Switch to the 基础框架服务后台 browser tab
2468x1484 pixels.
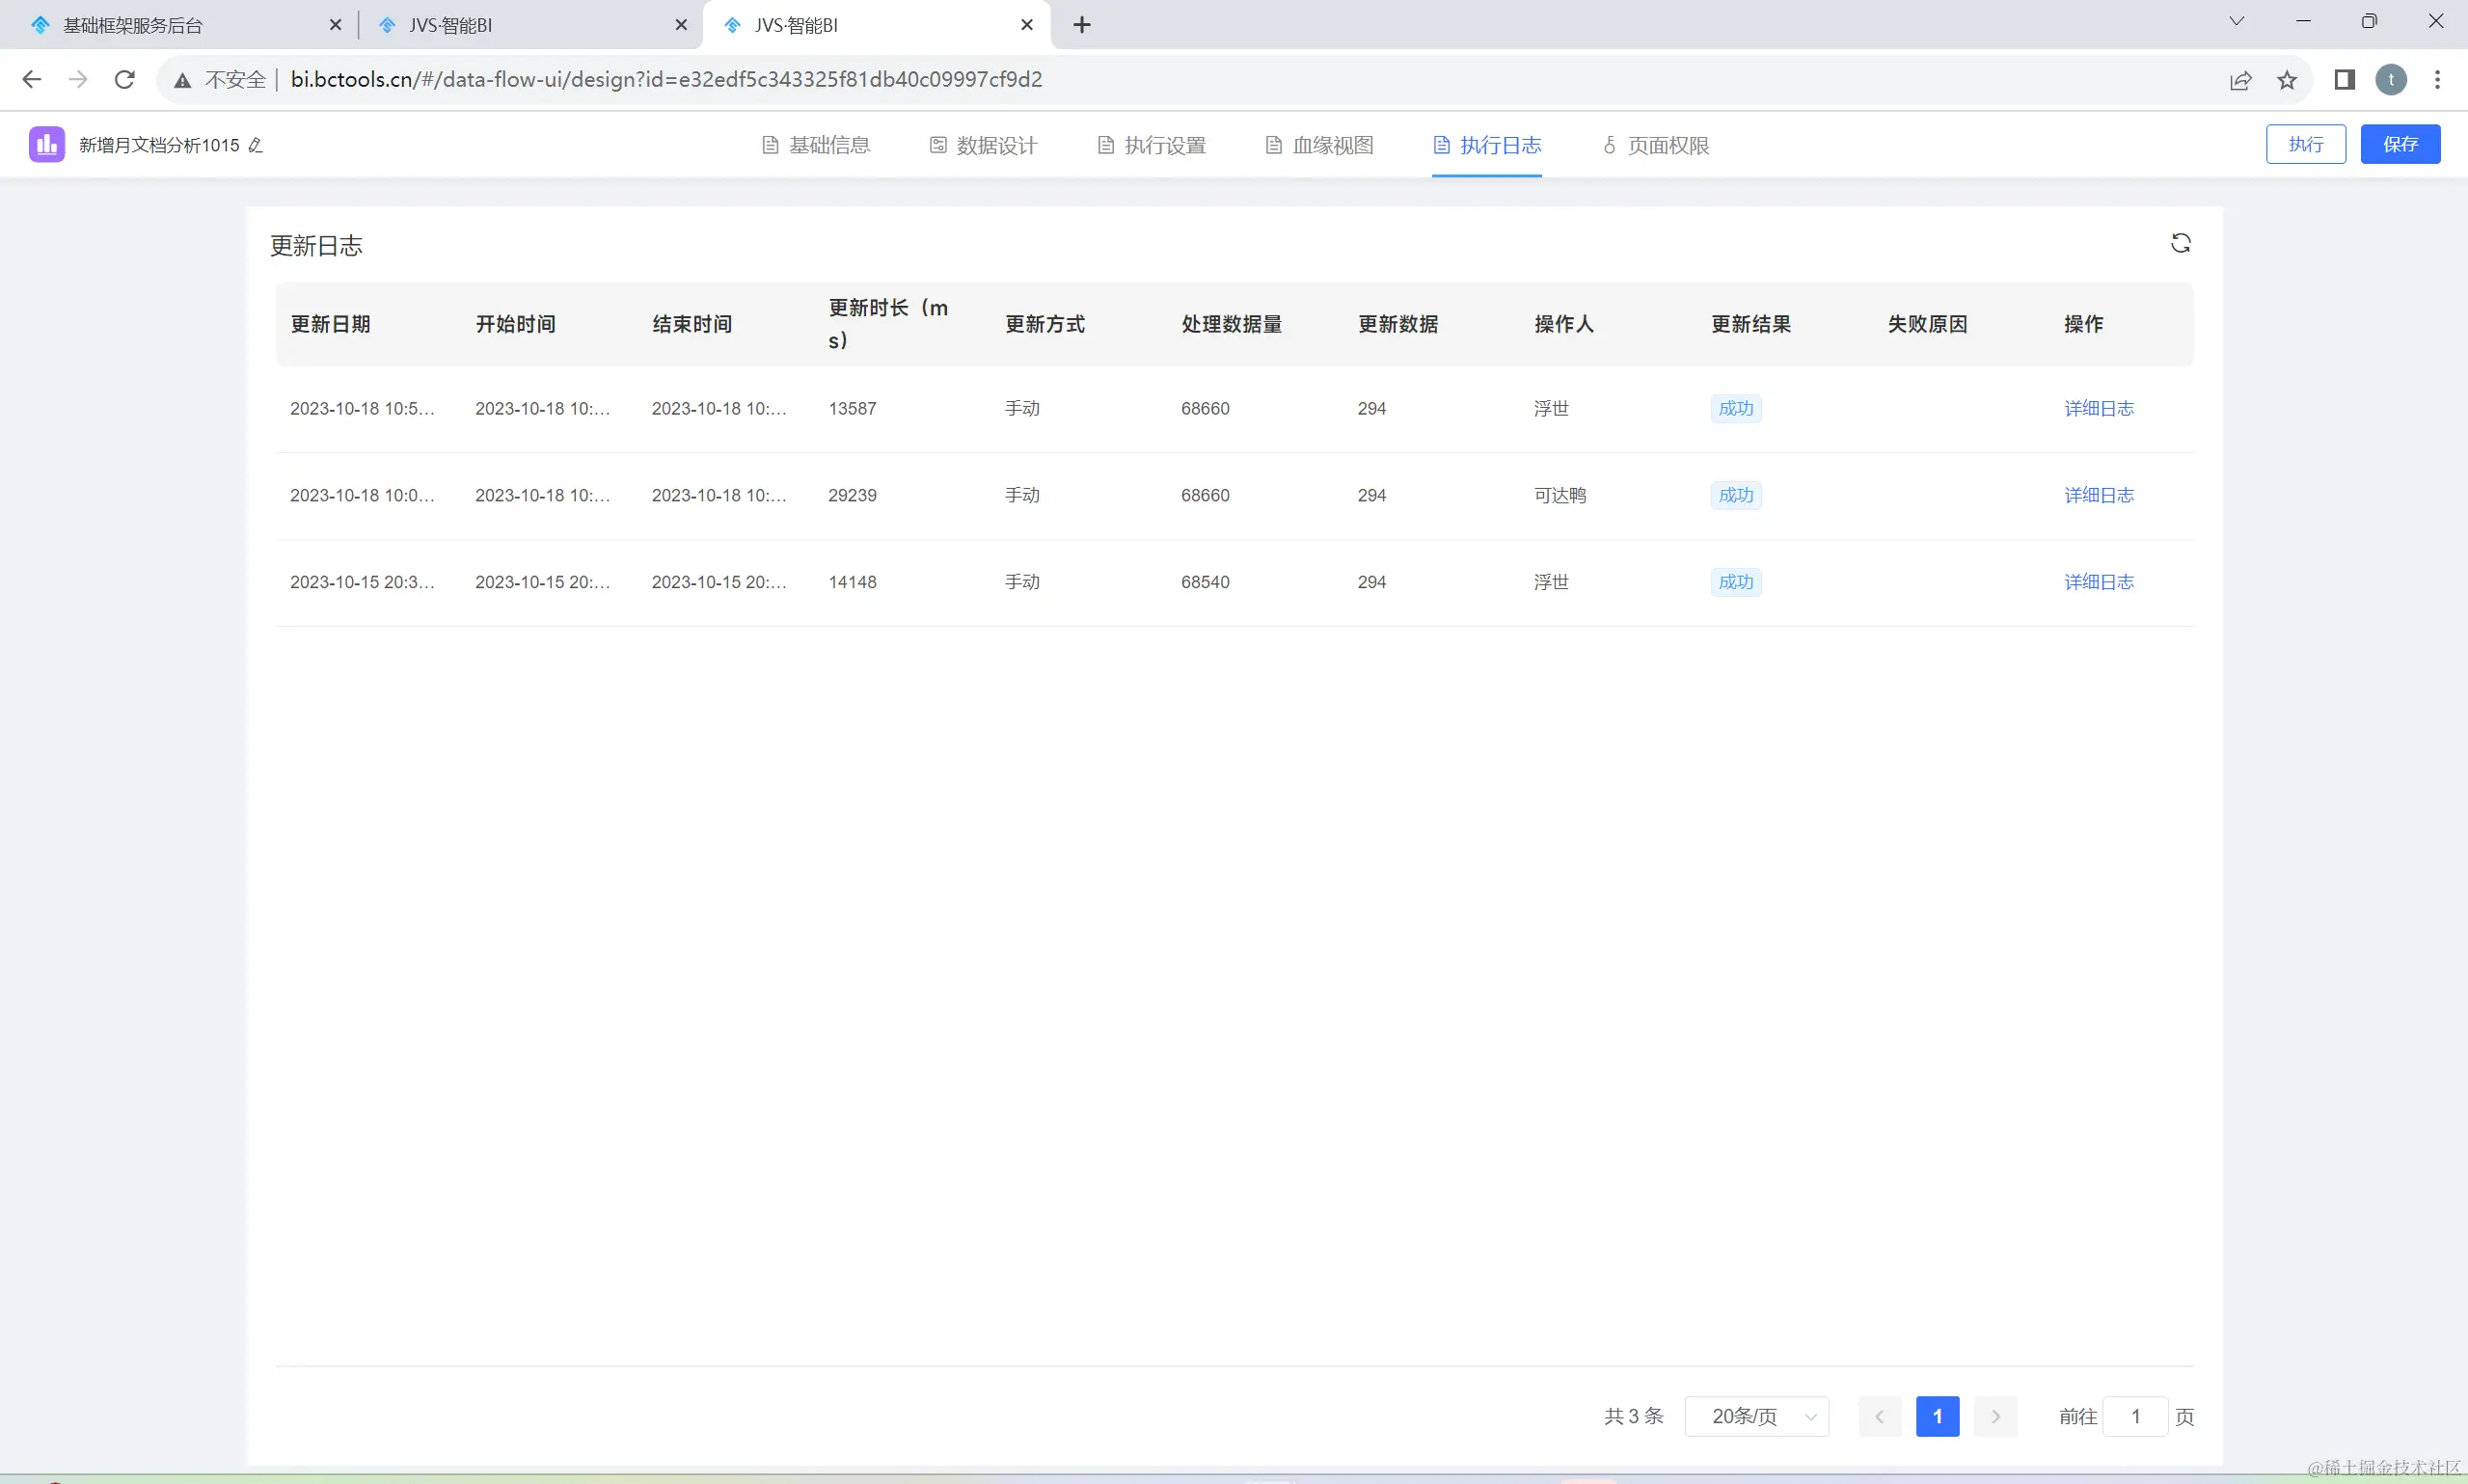tap(133, 25)
